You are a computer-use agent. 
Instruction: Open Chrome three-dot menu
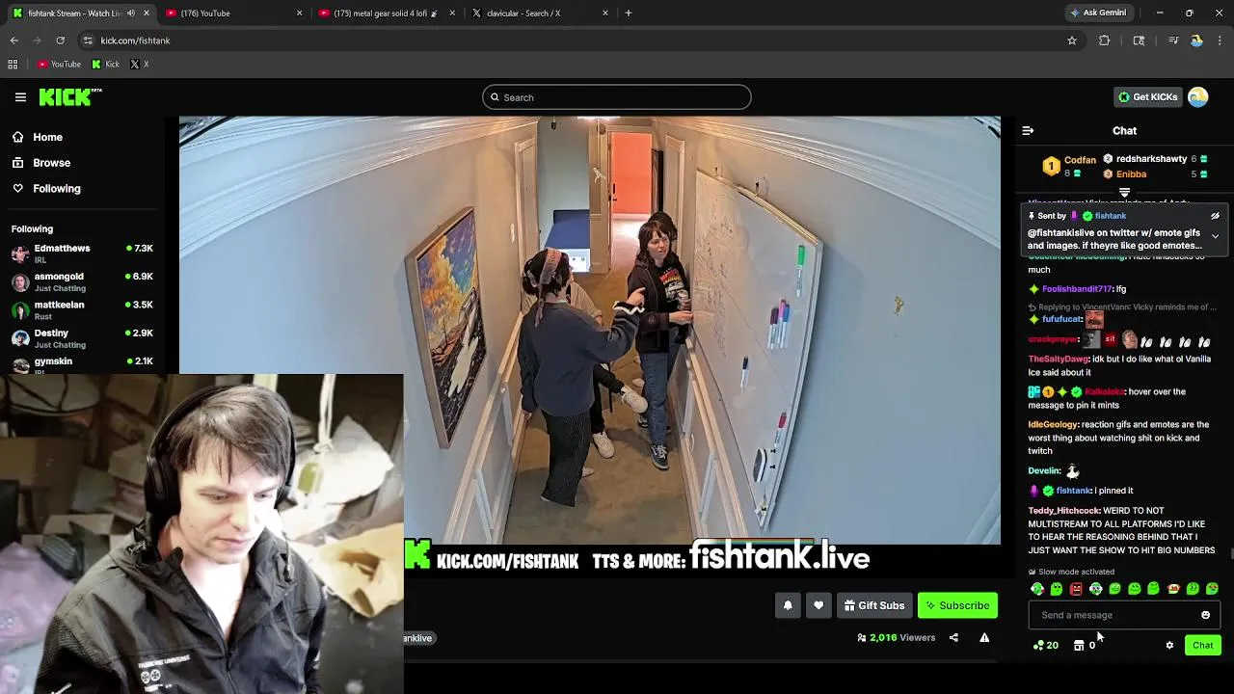click(x=1221, y=40)
